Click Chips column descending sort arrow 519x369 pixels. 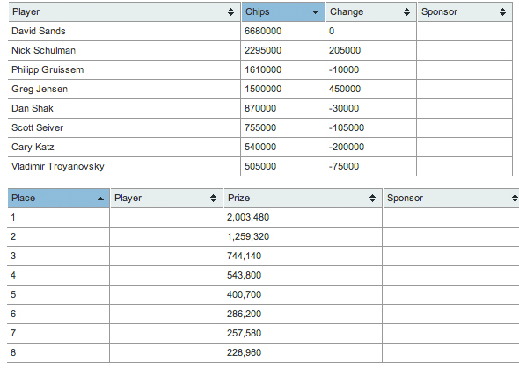315,12
